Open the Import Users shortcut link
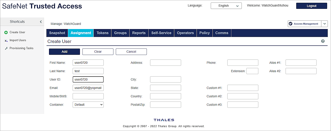Image resolution: width=331 pixels, height=131 pixels. (18, 40)
